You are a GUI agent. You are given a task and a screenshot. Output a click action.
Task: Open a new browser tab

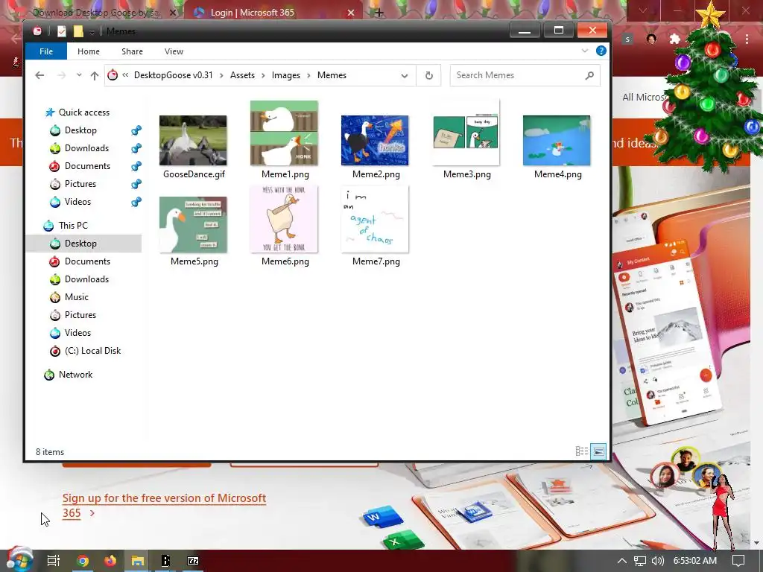tap(379, 13)
